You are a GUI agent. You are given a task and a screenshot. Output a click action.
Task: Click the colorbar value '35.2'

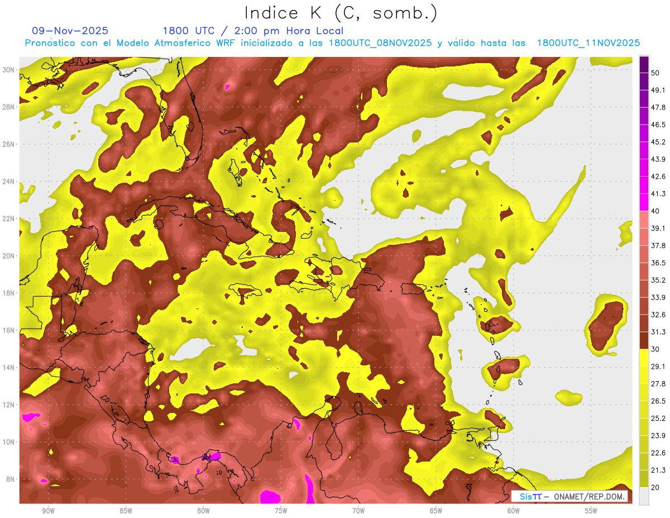tap(658, 280)
